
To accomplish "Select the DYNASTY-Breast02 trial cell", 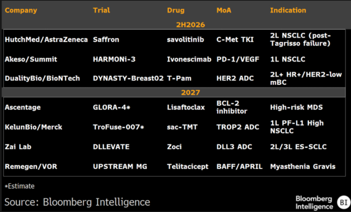I will (x=128, y=78).
